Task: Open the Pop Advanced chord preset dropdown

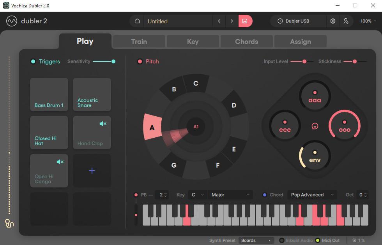Action: tap(312, 194)
